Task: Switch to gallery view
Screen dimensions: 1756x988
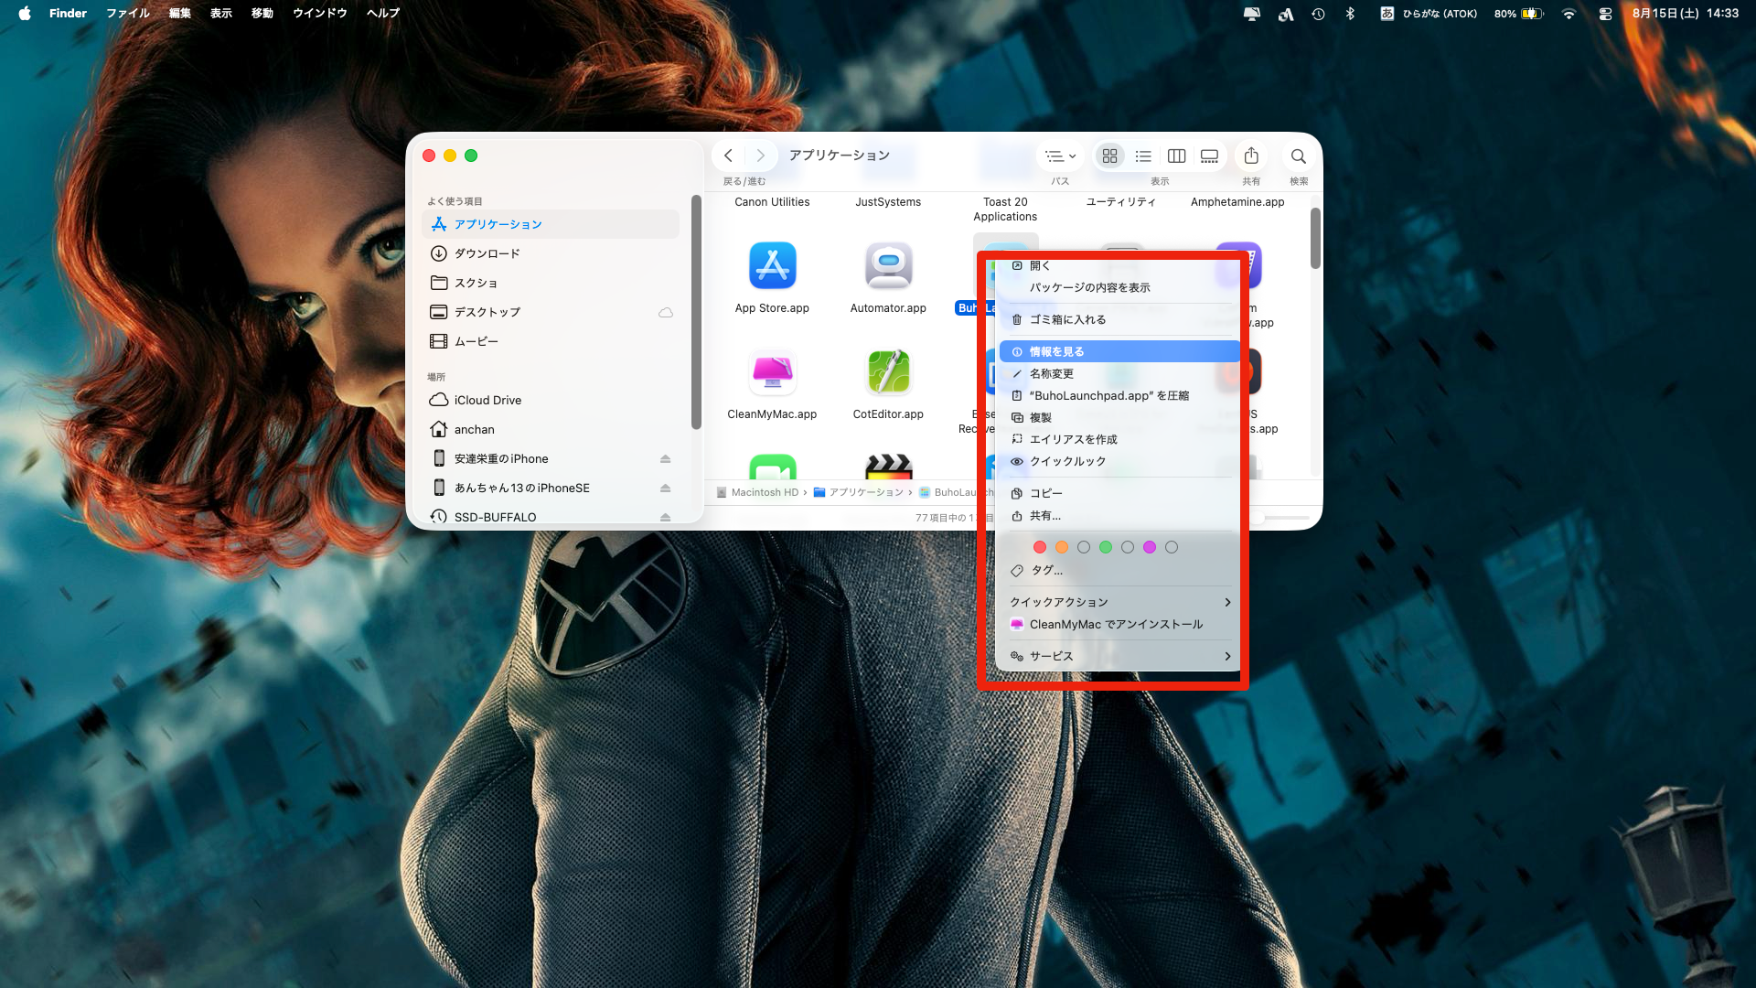Action: tap(1209, 156)
